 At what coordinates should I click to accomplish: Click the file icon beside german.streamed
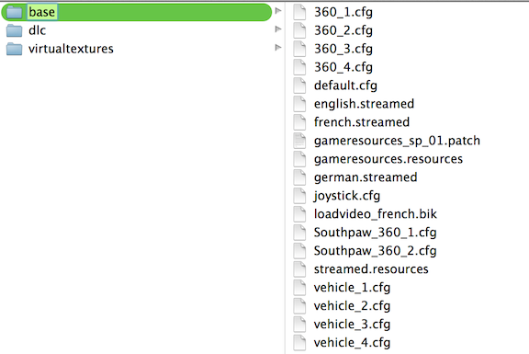(x=299, y=177)
